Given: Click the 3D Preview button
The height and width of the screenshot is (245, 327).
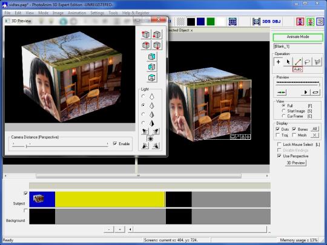Looking at the screenshot, I should pyautogui.click(x=296, y=163).
